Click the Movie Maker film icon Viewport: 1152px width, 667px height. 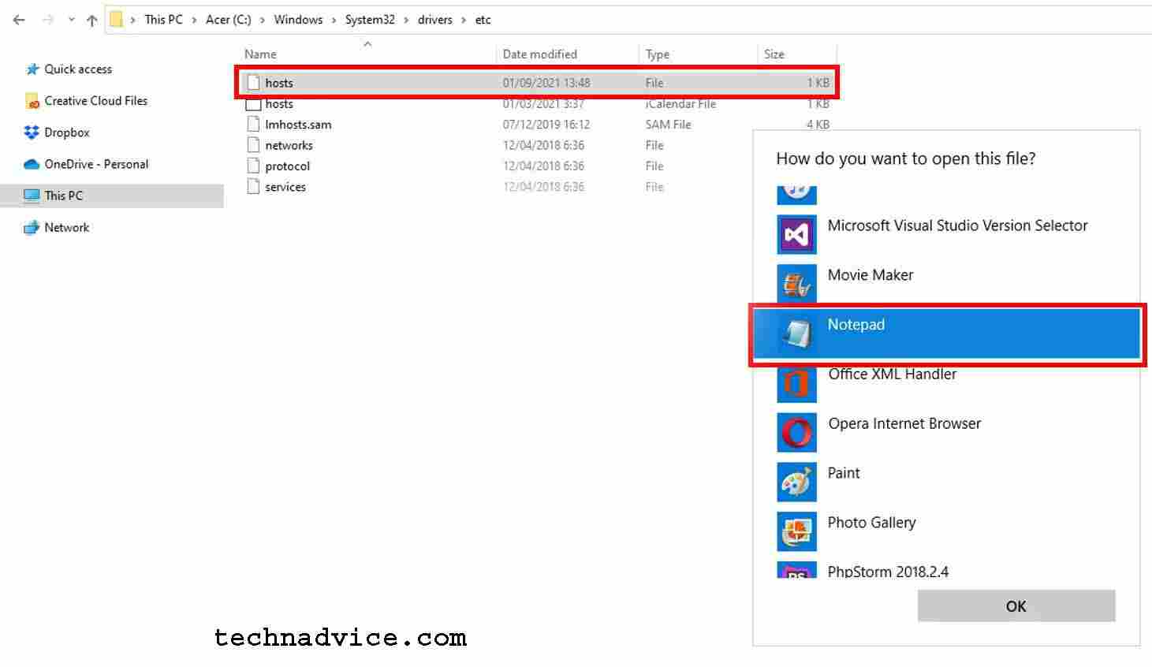(x=796, y=284)
